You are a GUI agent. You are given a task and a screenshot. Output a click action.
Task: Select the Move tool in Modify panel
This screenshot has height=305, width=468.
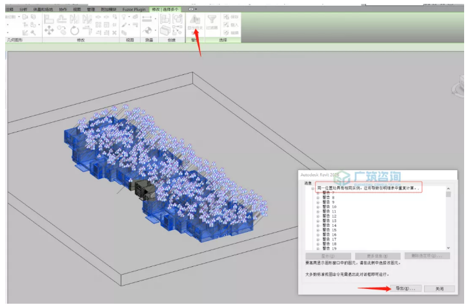[49, 30]
